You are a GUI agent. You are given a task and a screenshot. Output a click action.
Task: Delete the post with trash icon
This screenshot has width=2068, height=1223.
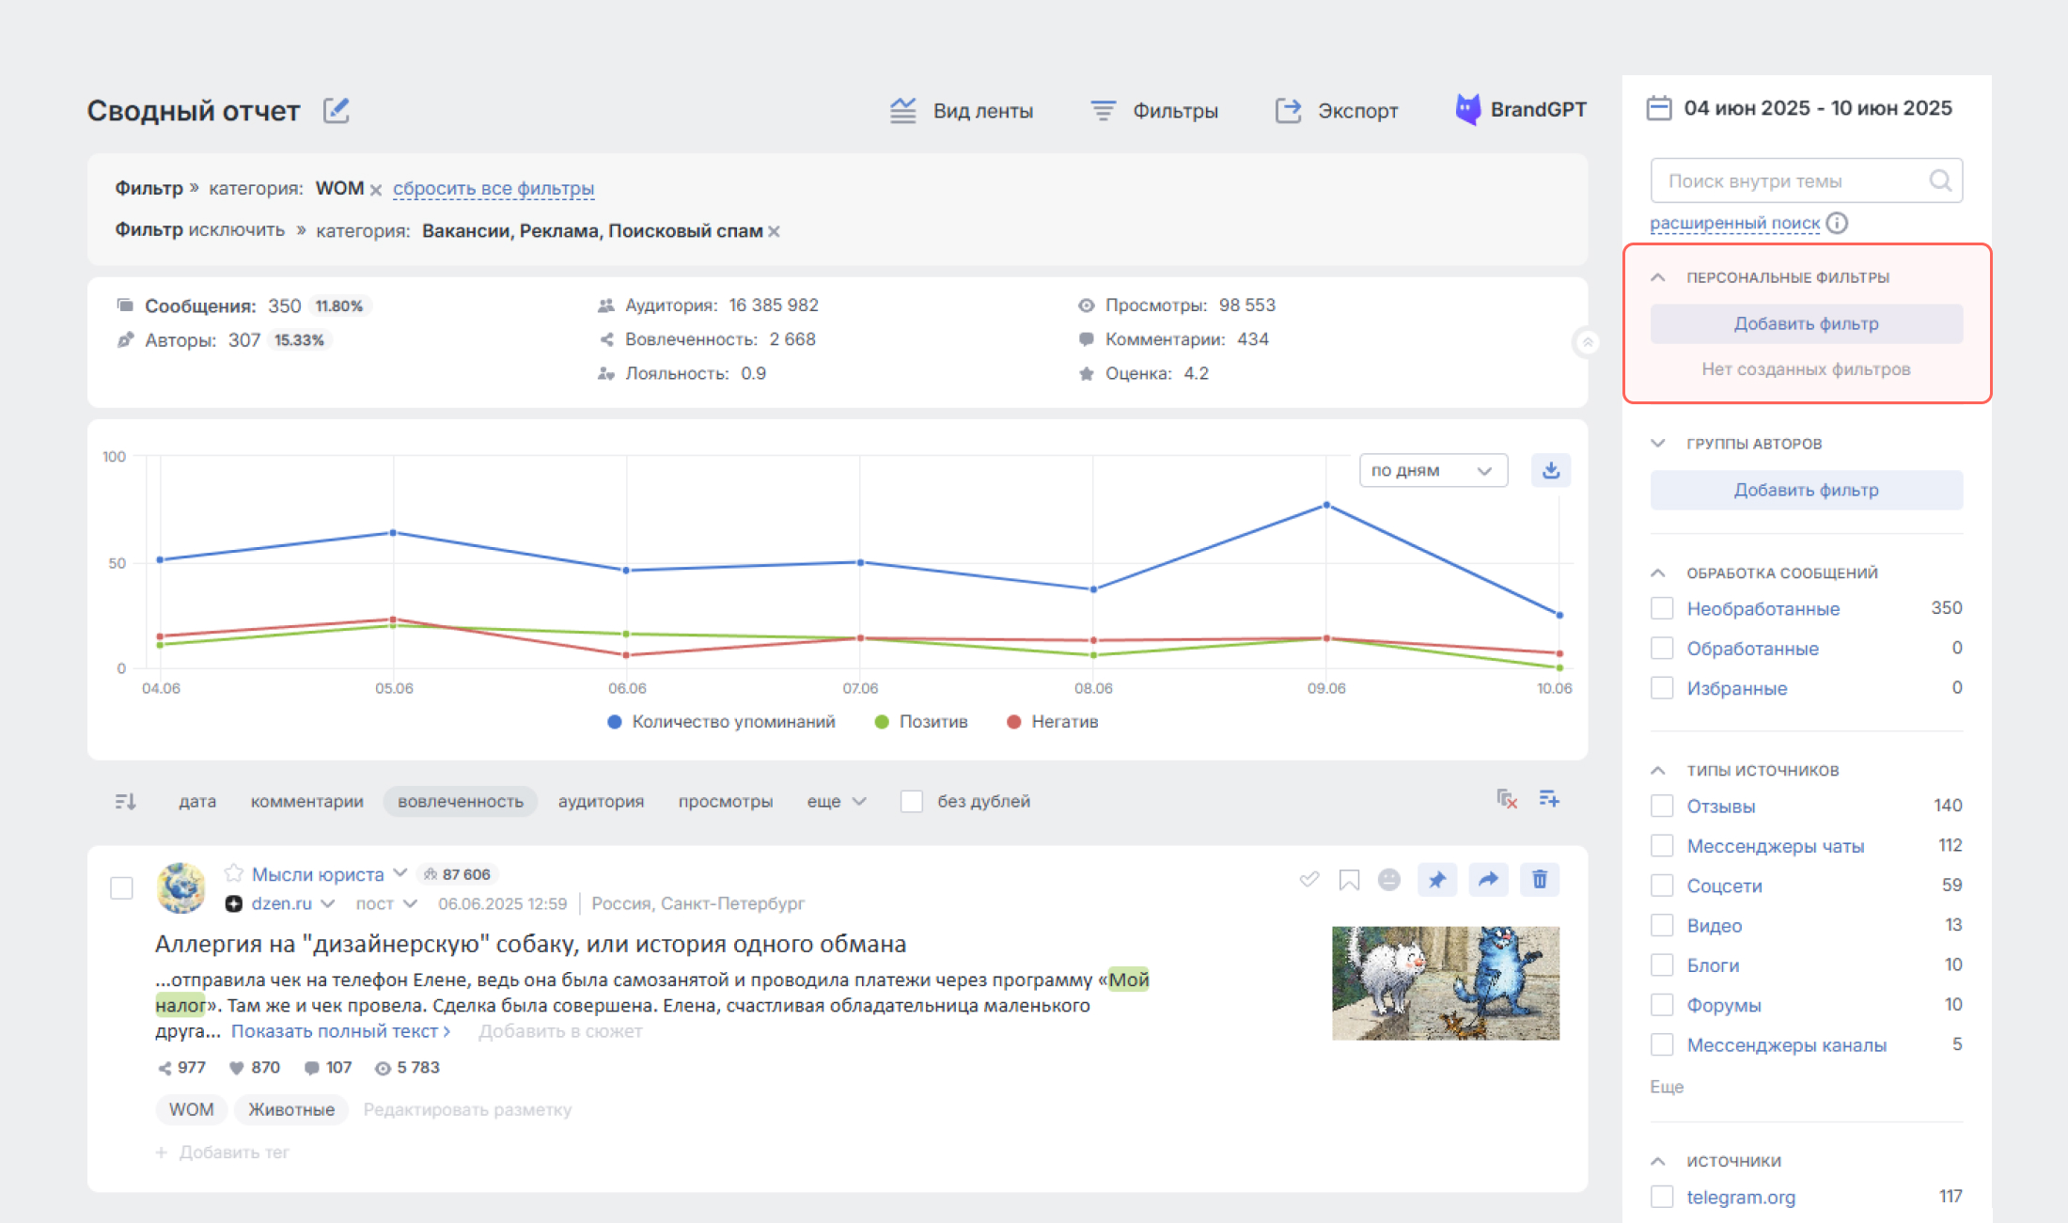[x=1540, y=880]
